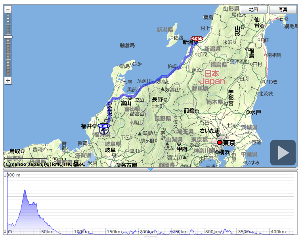Click the Yahoo Japan copyright text

[44, 164]
